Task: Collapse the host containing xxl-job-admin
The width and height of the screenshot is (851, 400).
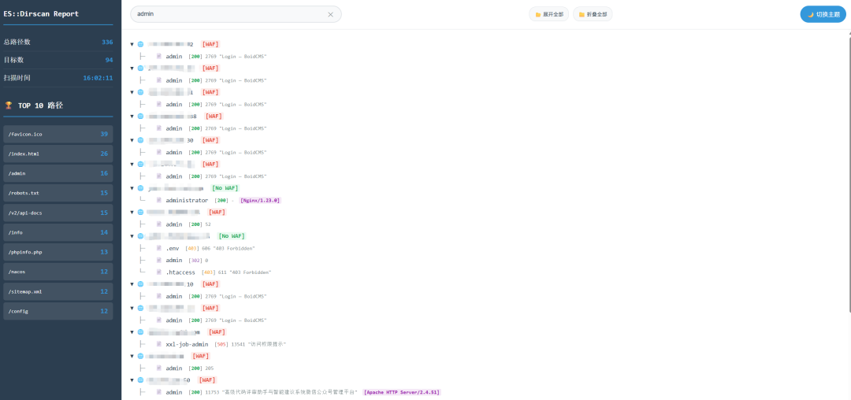Action: (x=132, y=331)
